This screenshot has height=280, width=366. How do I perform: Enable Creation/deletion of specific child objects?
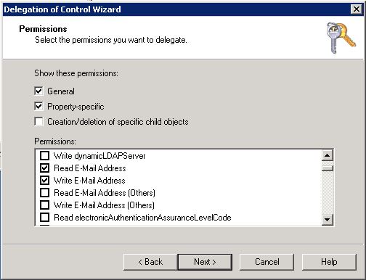pyautogui.click(x=38, y=122)
